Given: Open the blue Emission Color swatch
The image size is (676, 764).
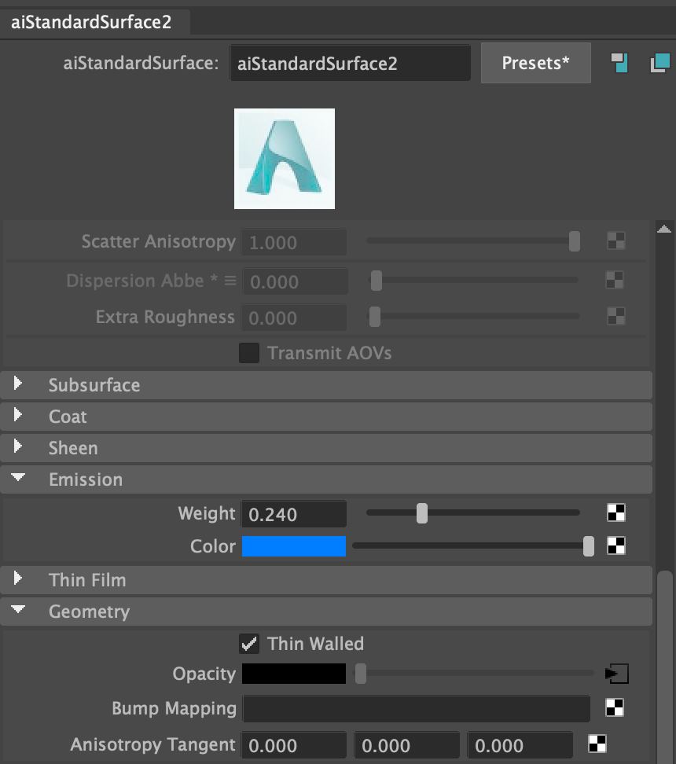Looking at the screenshot, I should pos(294,546).
